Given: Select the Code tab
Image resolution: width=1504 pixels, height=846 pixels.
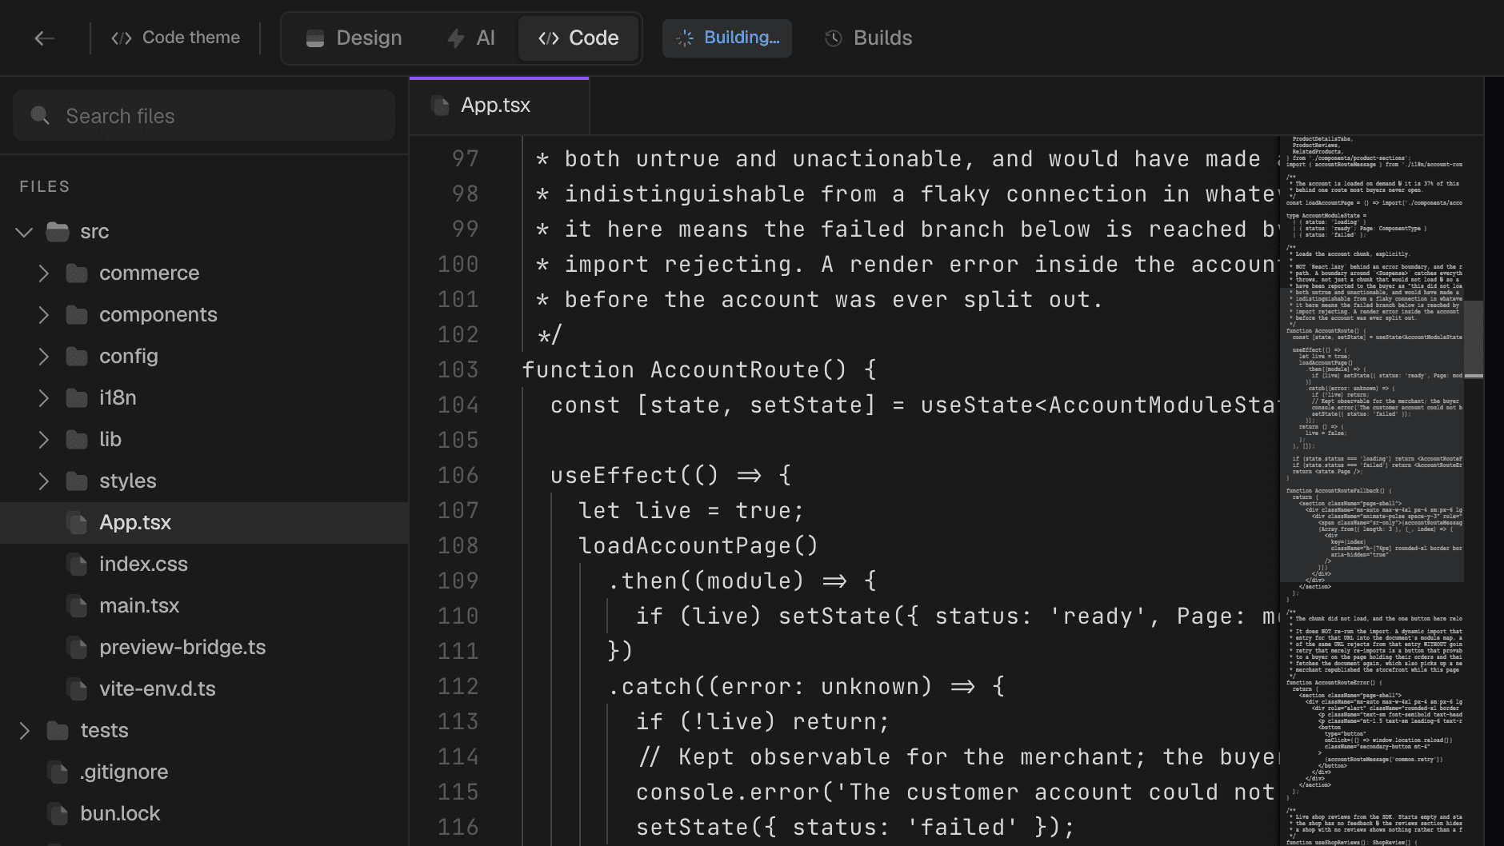Looking at the screenshot, I should pyautogui.click(x=578, y=38).
